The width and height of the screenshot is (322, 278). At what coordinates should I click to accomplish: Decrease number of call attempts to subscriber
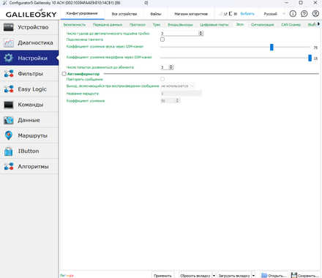click(x=171, y=68)
